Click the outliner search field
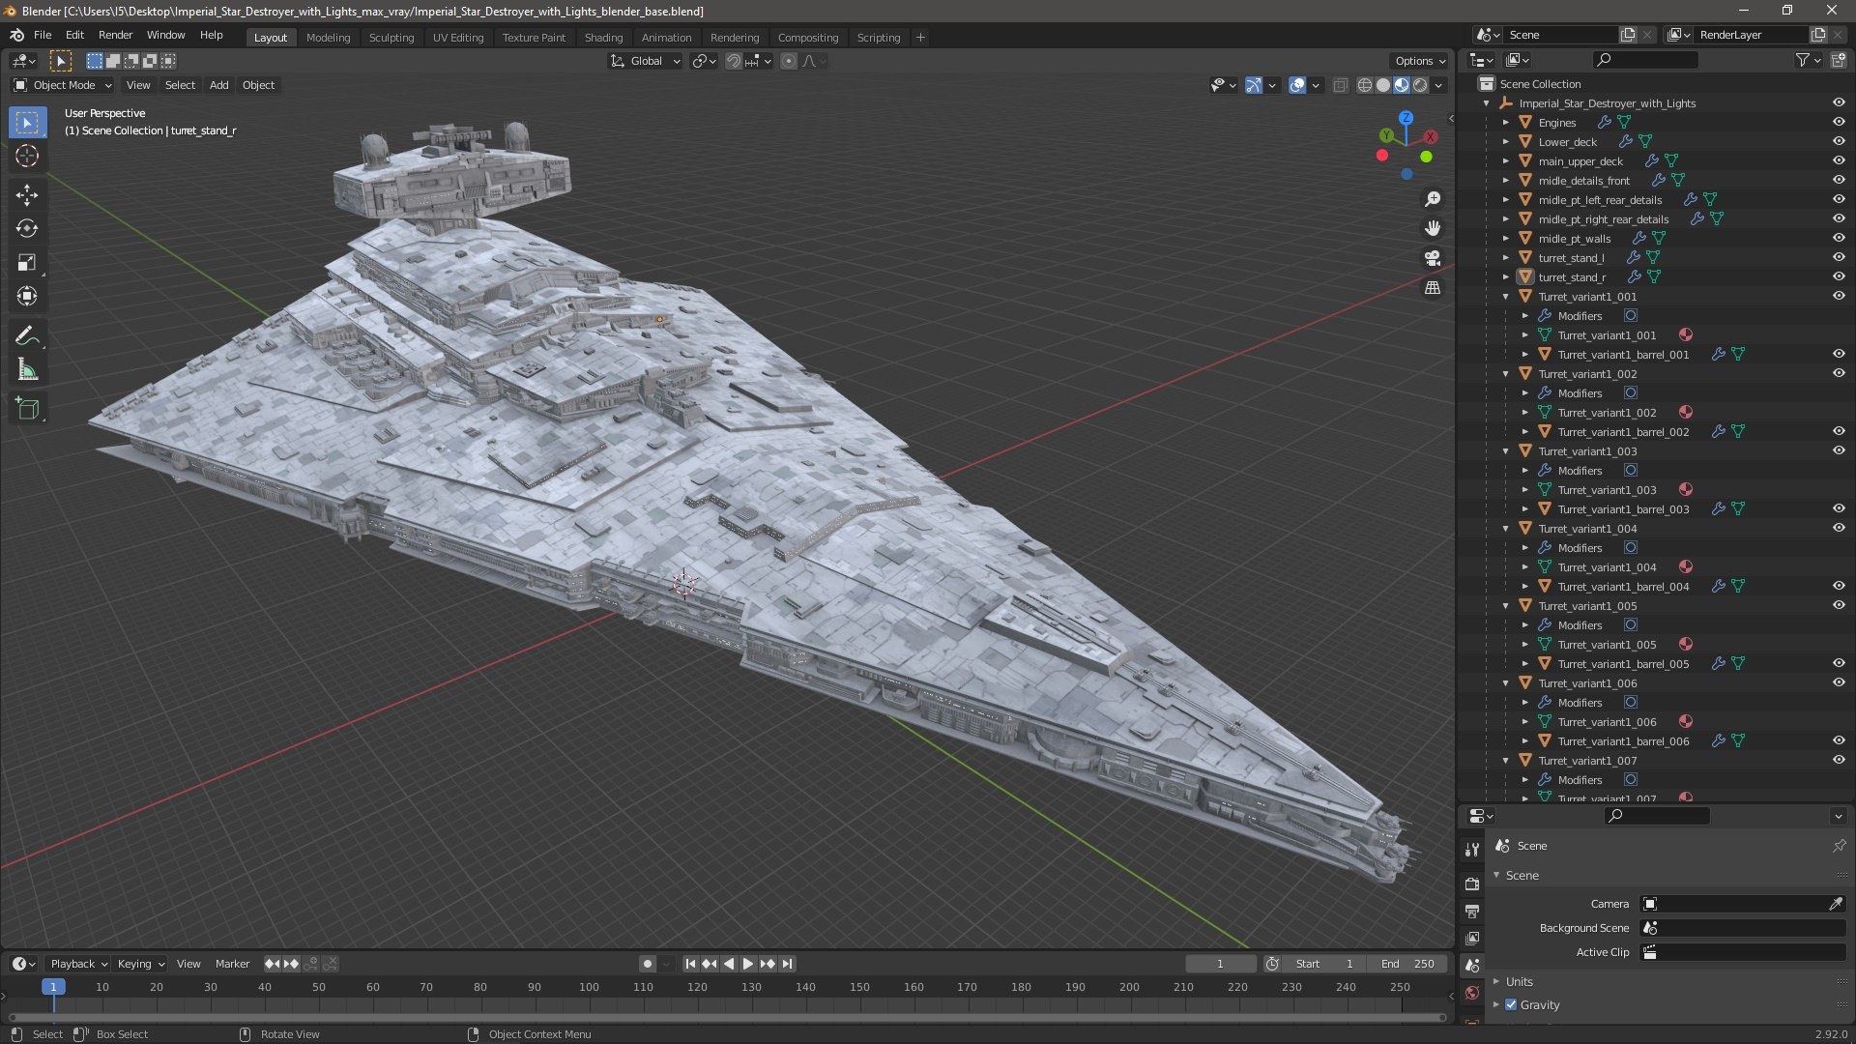The width and height of the screenshot is (1856, 1044). point(1645,60)
